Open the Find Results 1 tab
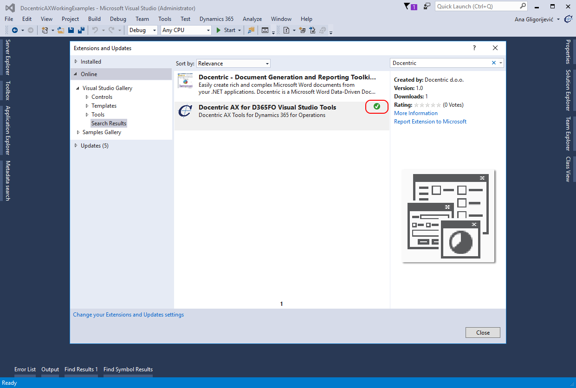This screenshot has width=576, height=388. [81, 369]
